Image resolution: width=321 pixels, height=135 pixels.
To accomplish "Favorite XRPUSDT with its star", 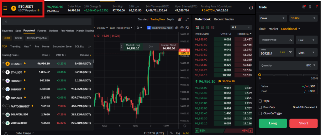I will pos(3,98).
